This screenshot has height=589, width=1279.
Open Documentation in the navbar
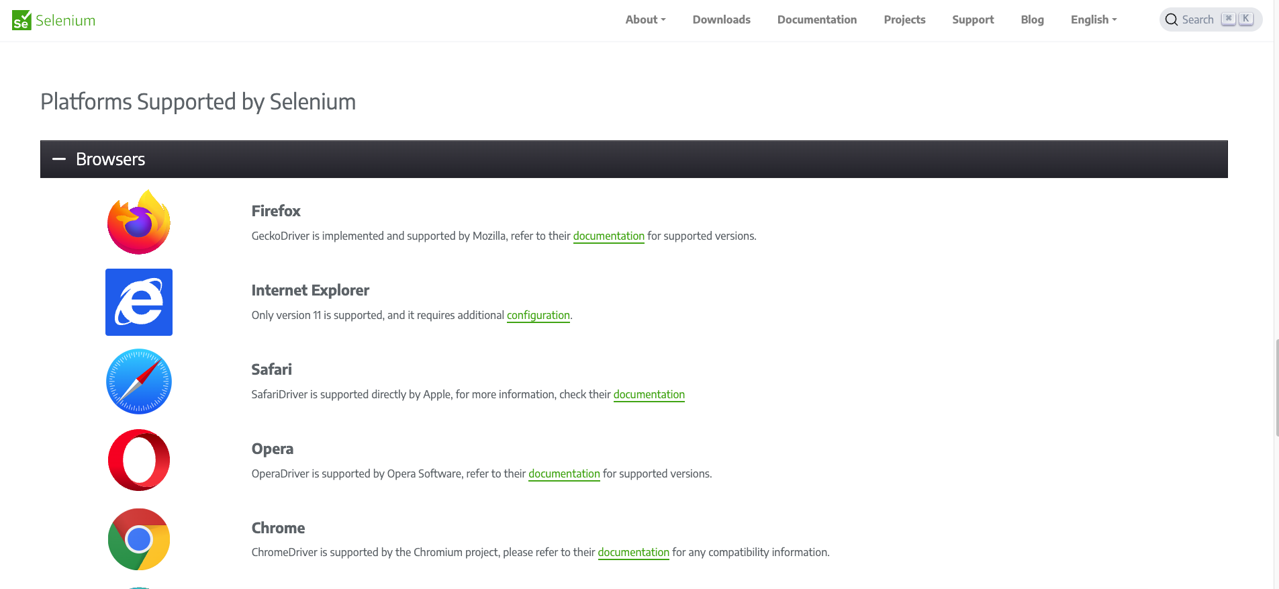[817, 19]
